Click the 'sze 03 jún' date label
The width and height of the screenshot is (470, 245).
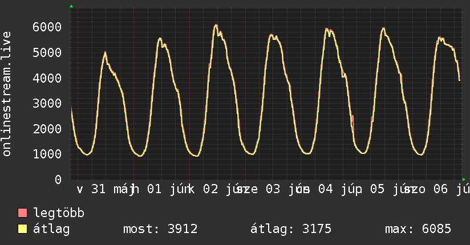point(272,189)
